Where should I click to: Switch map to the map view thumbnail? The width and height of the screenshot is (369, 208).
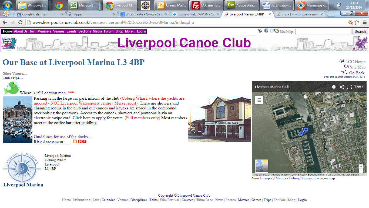coord(261,166)
